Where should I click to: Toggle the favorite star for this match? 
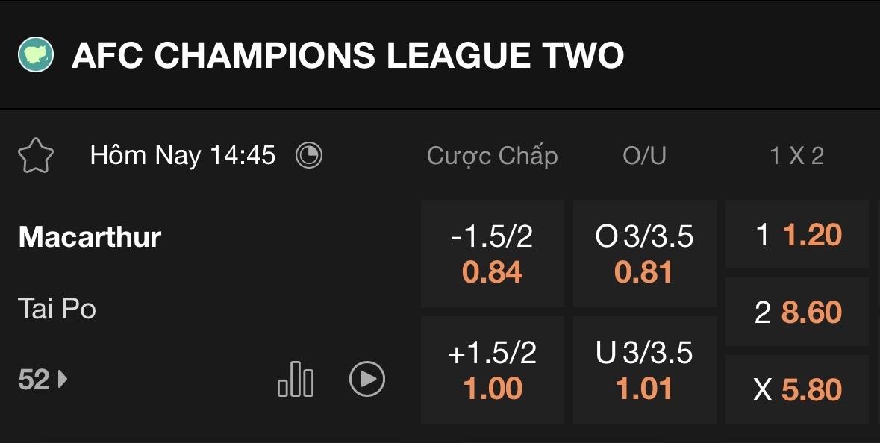coord(36,156)
